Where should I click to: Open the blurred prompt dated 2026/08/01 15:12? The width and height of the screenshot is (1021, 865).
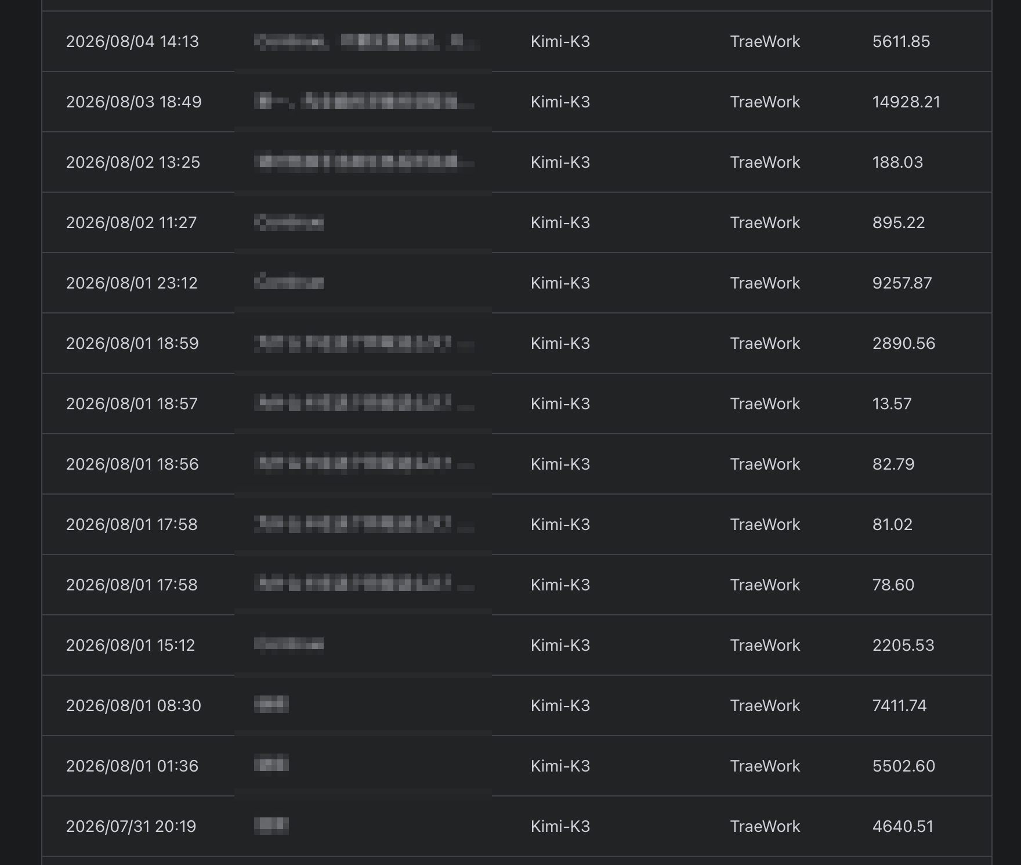tap(289, 645)
